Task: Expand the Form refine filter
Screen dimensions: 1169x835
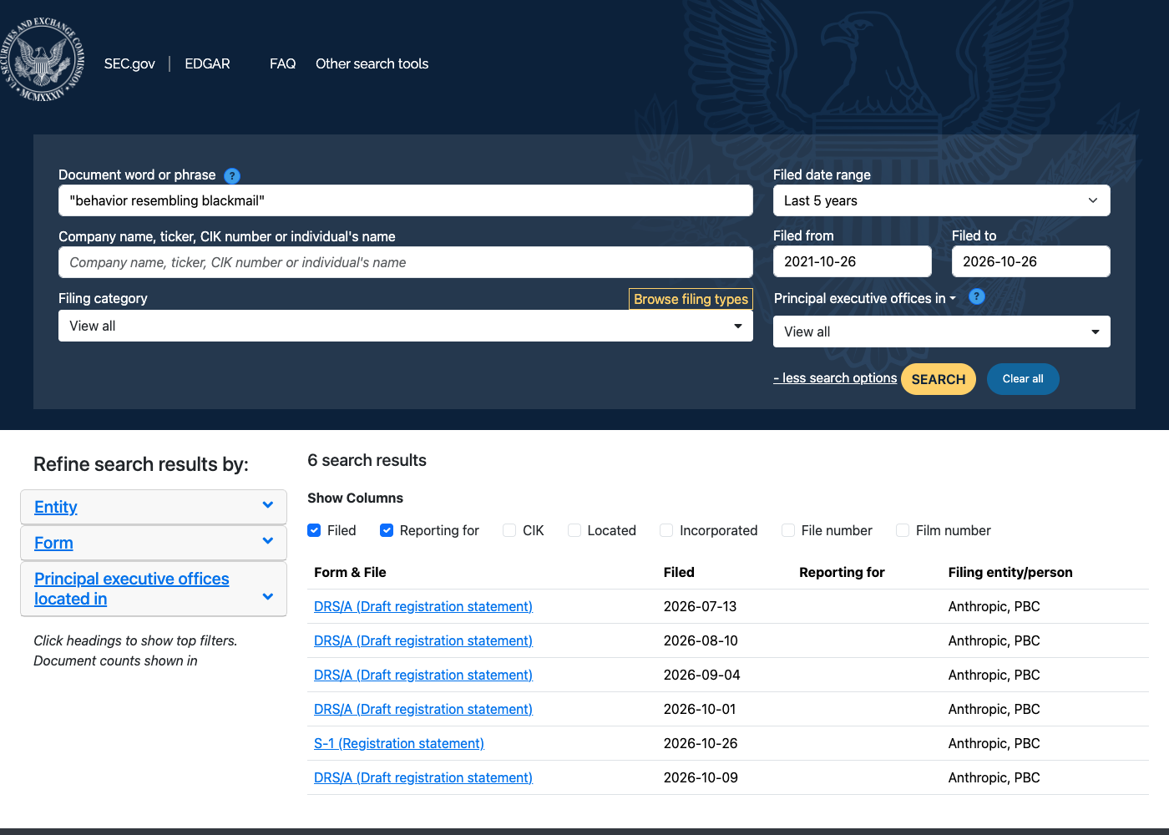Action: [154, 543]
